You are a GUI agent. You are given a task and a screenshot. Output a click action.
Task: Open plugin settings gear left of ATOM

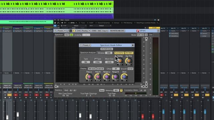(145, 28)
